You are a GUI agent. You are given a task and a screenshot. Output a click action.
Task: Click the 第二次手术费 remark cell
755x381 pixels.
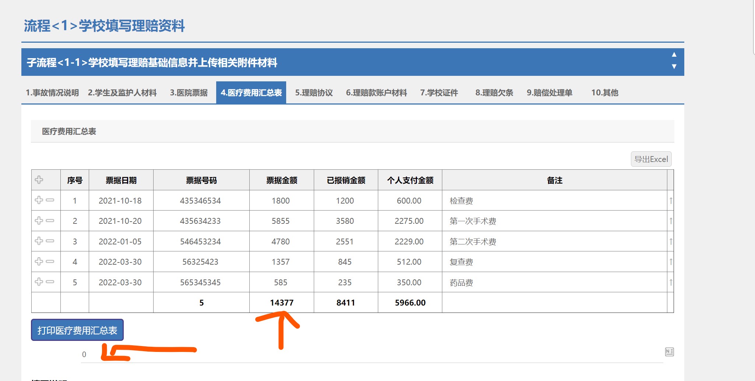click(555, 241)
